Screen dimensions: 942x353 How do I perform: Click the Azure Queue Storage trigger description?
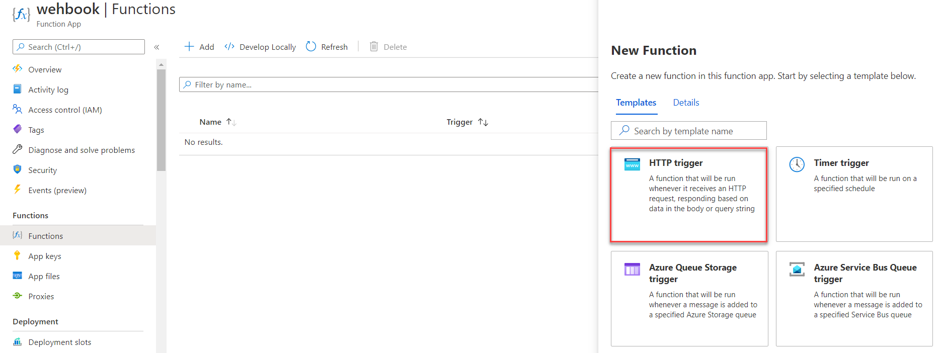(703, 305)
